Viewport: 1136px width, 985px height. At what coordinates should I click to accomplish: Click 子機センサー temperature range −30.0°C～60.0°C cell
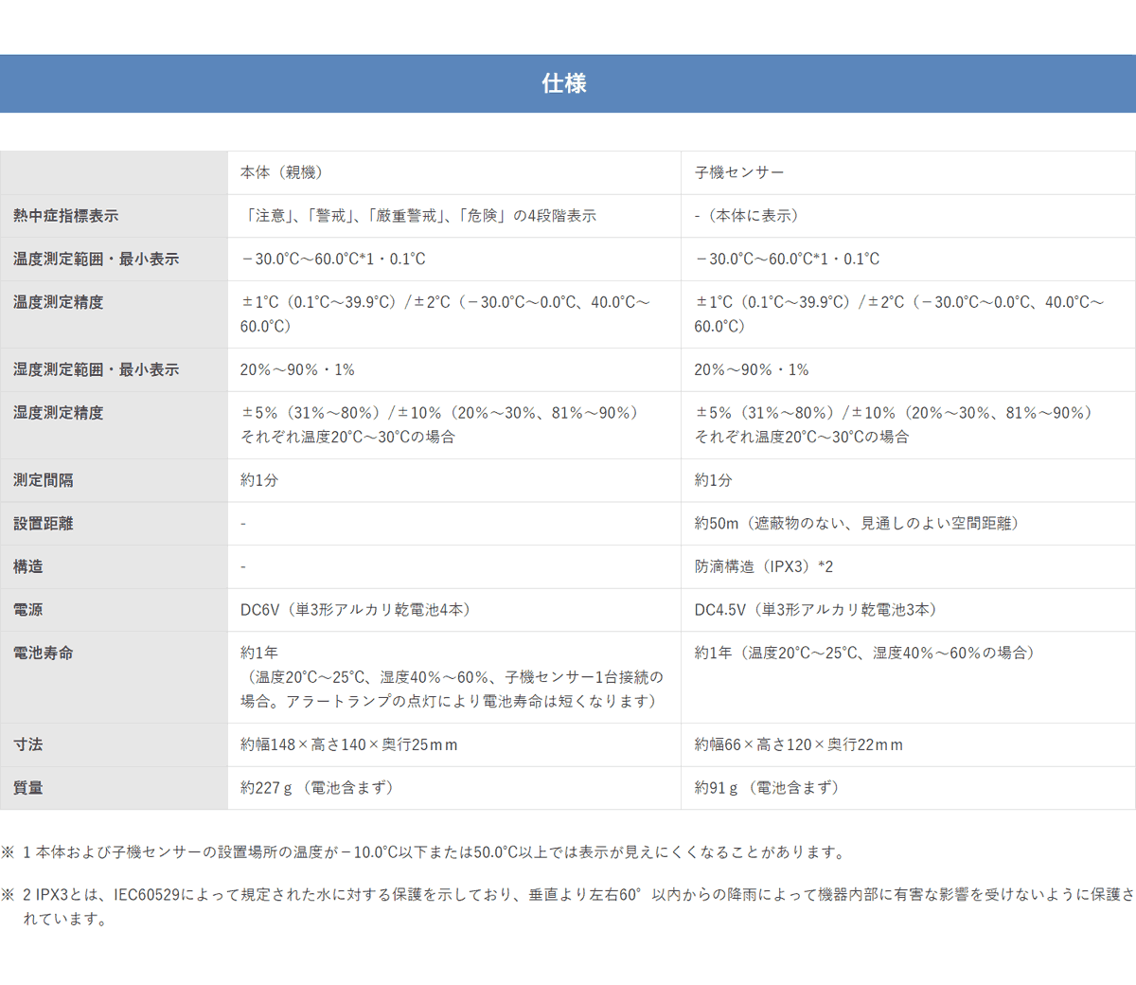tap(908, 259)
